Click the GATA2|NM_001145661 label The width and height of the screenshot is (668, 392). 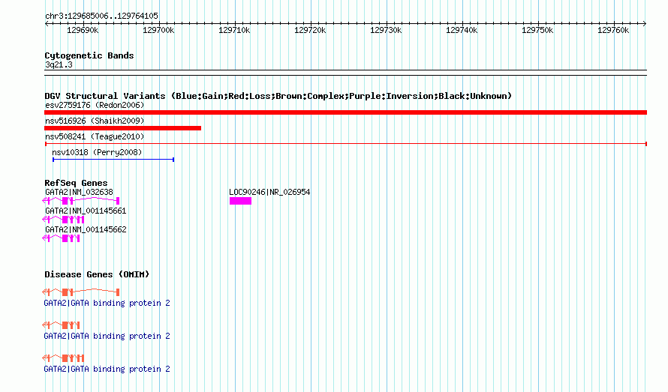(x=86, y=211)
